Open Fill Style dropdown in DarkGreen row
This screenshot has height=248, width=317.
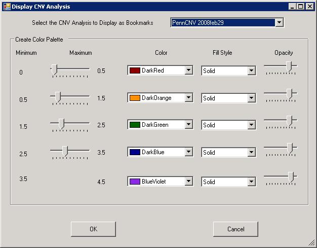coord(251,125)
